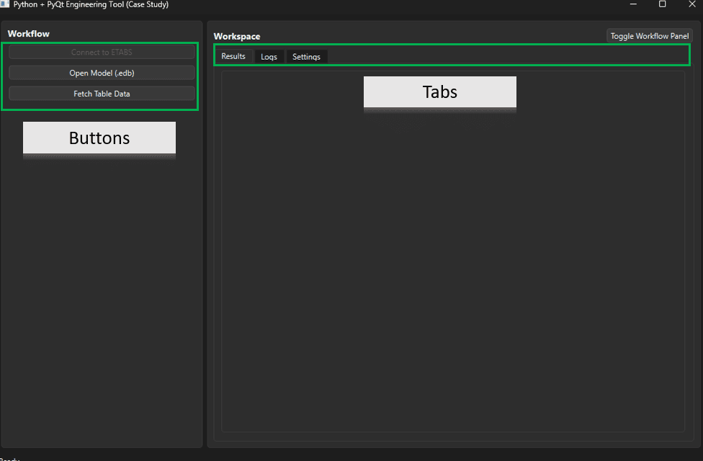Minimize the application window
This screenshot has width=703, height=461.
point(633,4)
